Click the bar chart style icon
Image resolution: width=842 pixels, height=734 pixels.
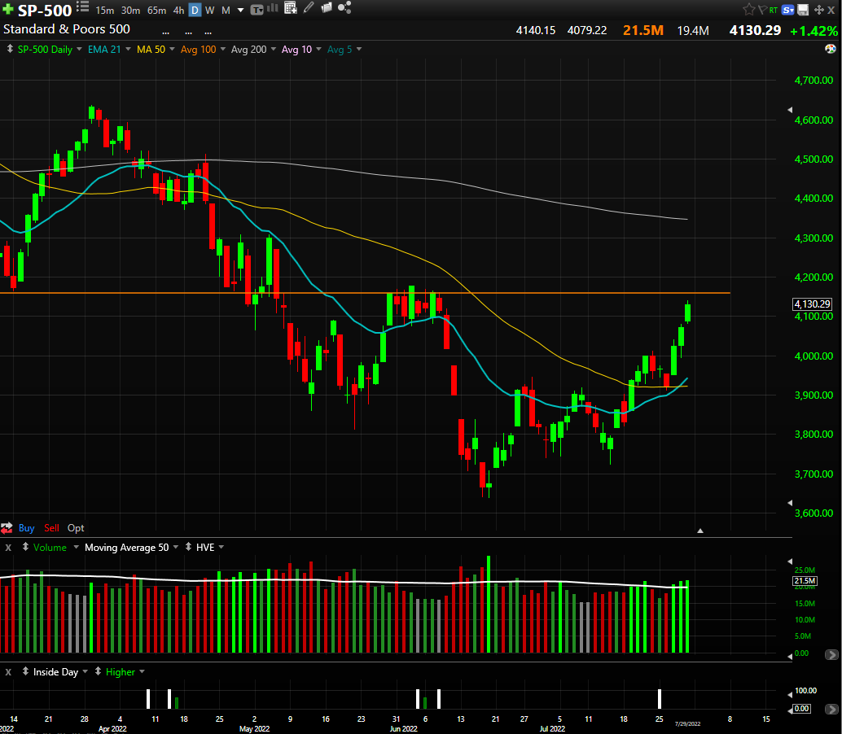[x=273, y=8]
